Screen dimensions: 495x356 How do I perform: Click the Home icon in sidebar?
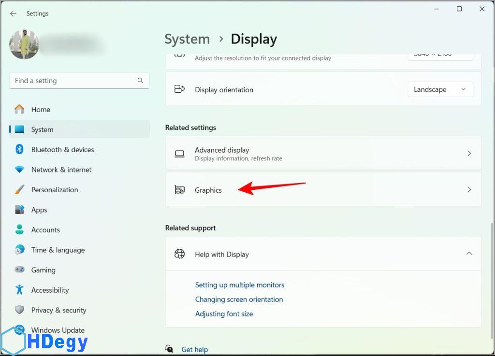tap(19, 109)
